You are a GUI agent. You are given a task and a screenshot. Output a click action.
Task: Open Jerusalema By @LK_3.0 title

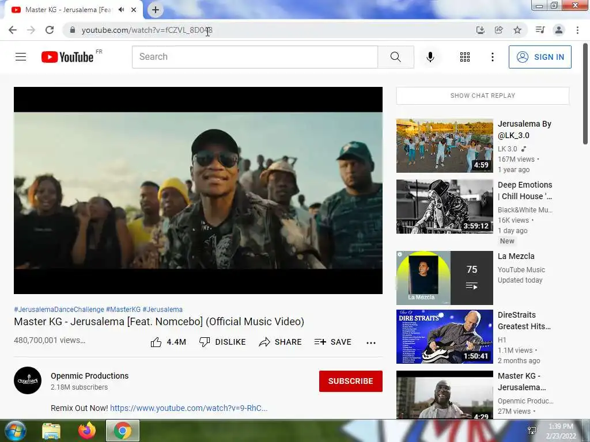[524, 129]
